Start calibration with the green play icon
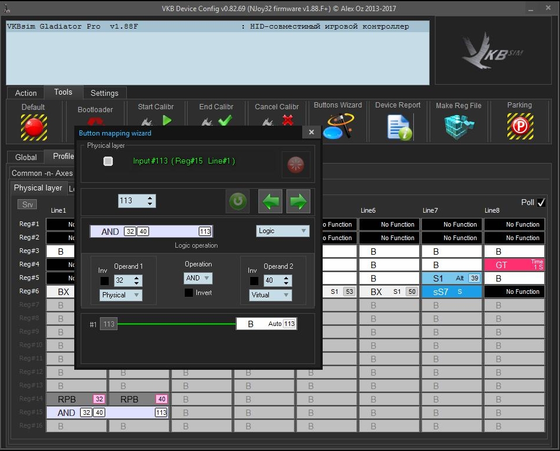 pyautogui.click(x=167, y=120)
